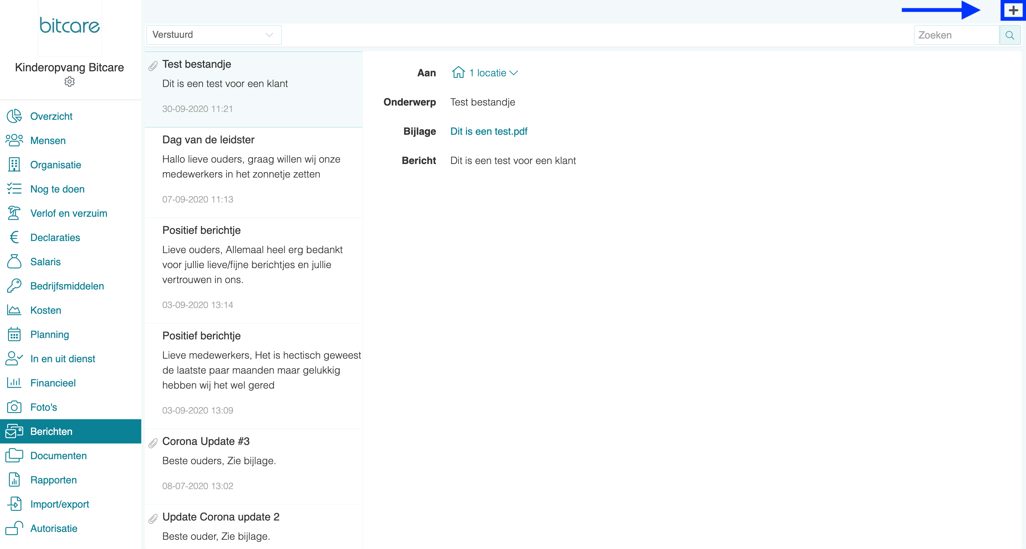
Task: Open the Dag van de leidster message
Action: click(254, 173)
